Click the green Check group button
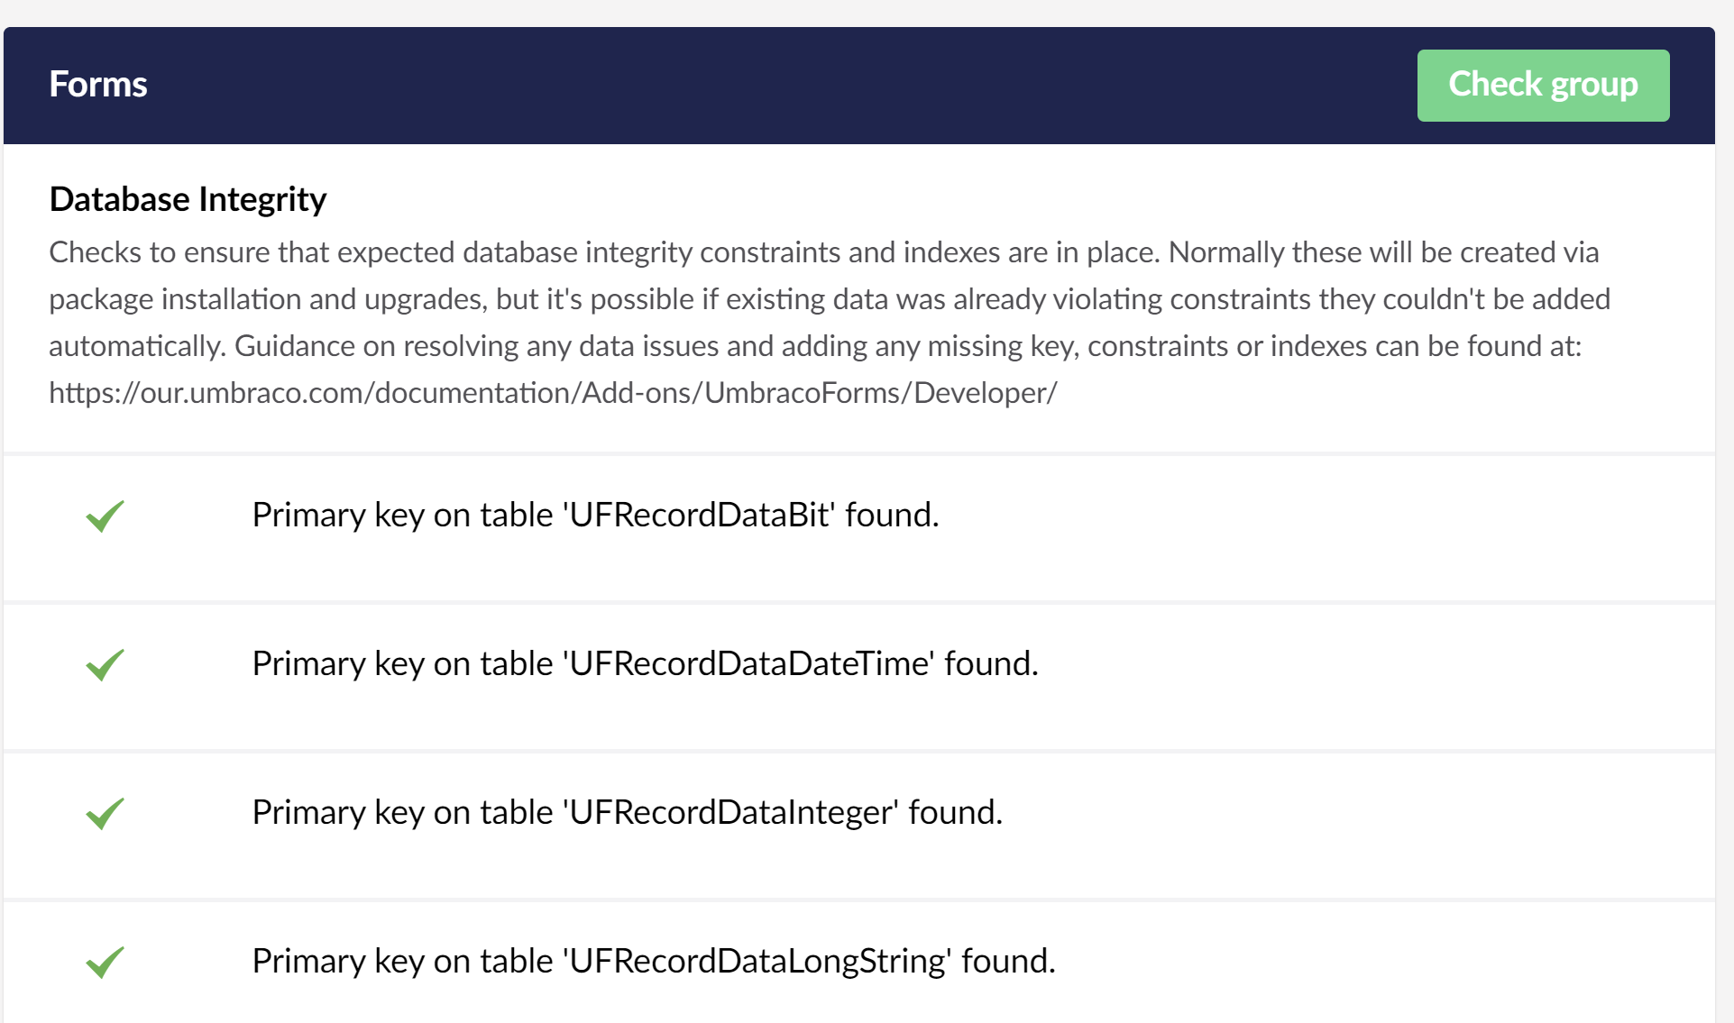This screenshot has width=1734, height=1023. coord(1542,85)
